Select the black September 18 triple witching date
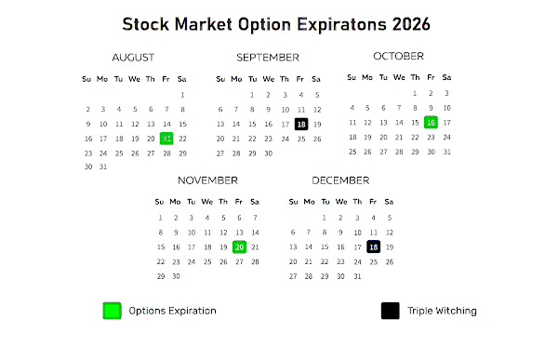 pyautogui.click(x=301, y=125)
